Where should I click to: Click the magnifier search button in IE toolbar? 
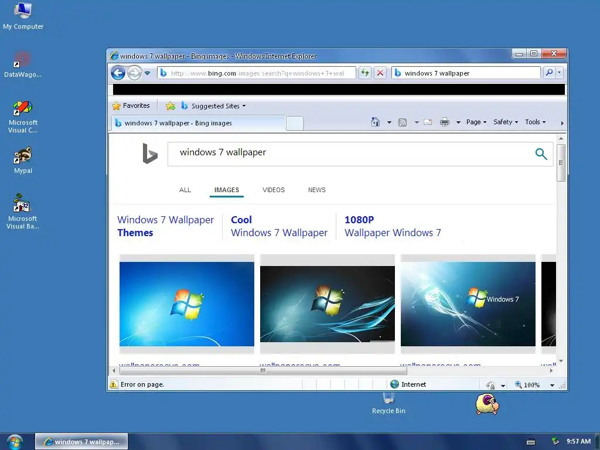tap(550, 73)
